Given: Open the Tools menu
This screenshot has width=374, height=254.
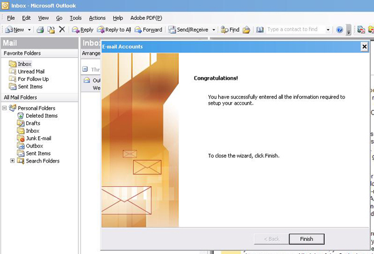Looking at the screenshot, I should point(75,18).
